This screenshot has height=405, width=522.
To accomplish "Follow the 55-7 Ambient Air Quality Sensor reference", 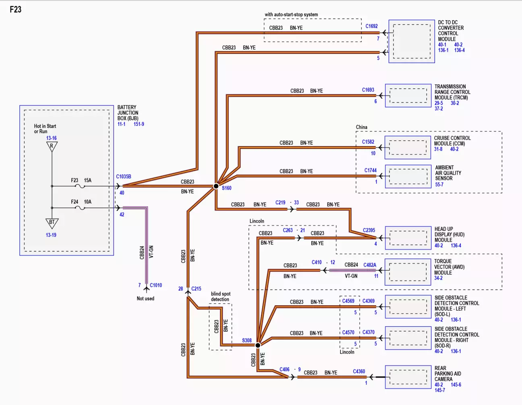I will [x=439, y=184].
